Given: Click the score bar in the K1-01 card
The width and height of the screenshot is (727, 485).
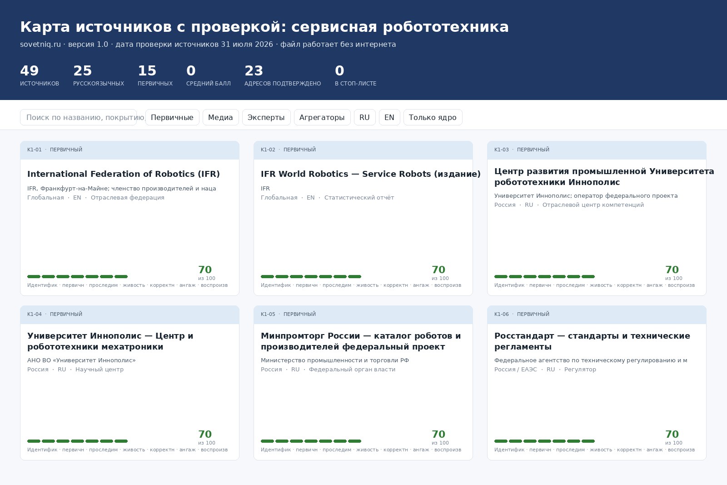Looking at the screenshot, I should [x=77, y=276].
